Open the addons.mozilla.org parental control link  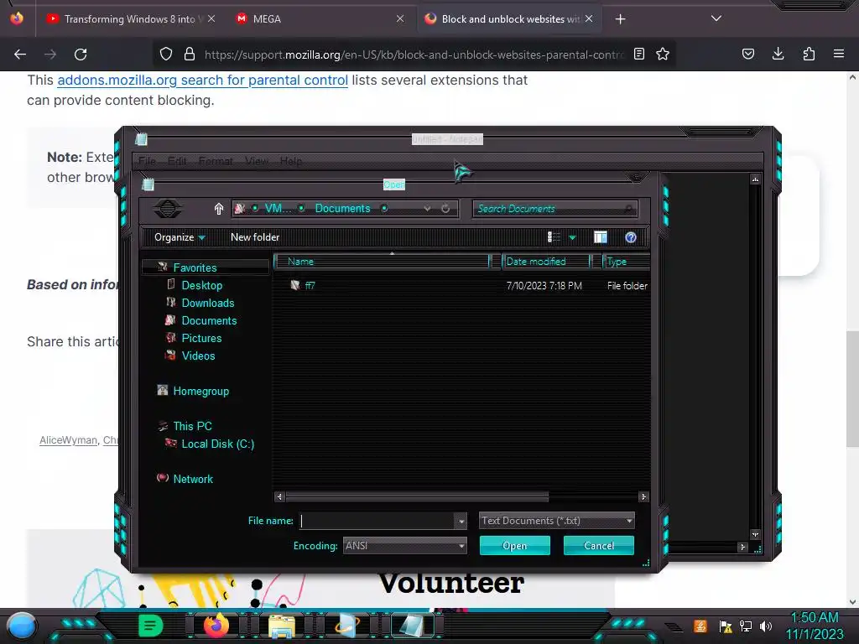203,80
